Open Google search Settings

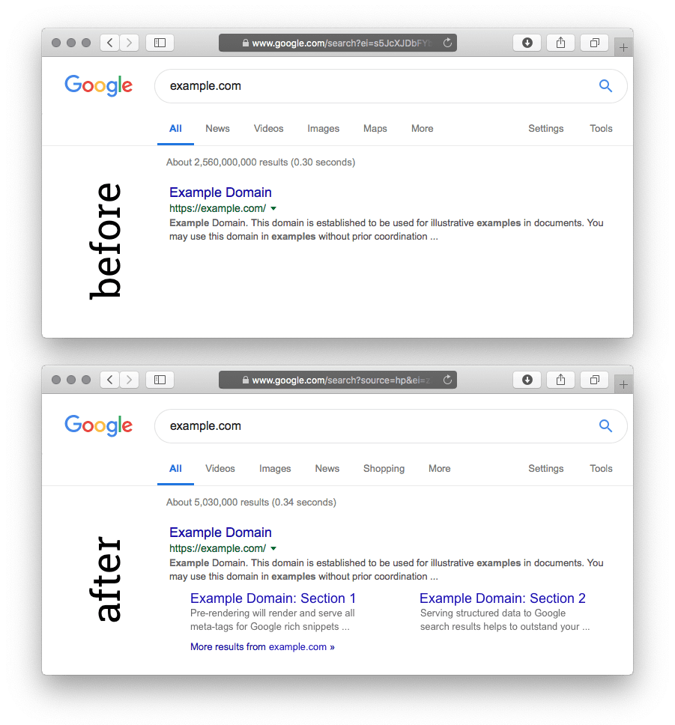[545, 128]
